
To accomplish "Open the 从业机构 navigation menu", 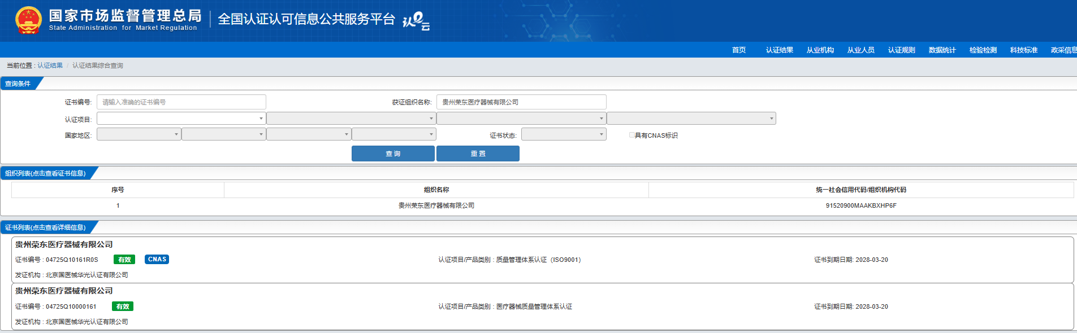I will point(820,50).
